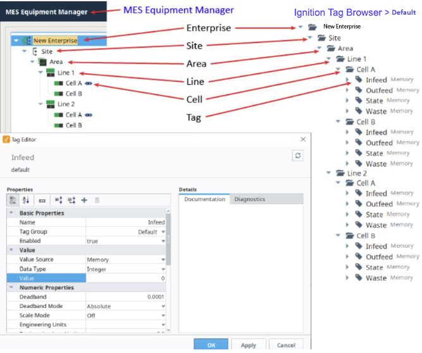Image resolution: width=422 pixels, height=353 pixels.
Task: Click the add property plus icon
Action: coord(84,200)
